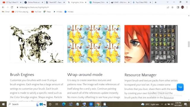This screenshot has height=107, width=190.
Task: Click the taskbar Search box
Action: tap(27, 104)
